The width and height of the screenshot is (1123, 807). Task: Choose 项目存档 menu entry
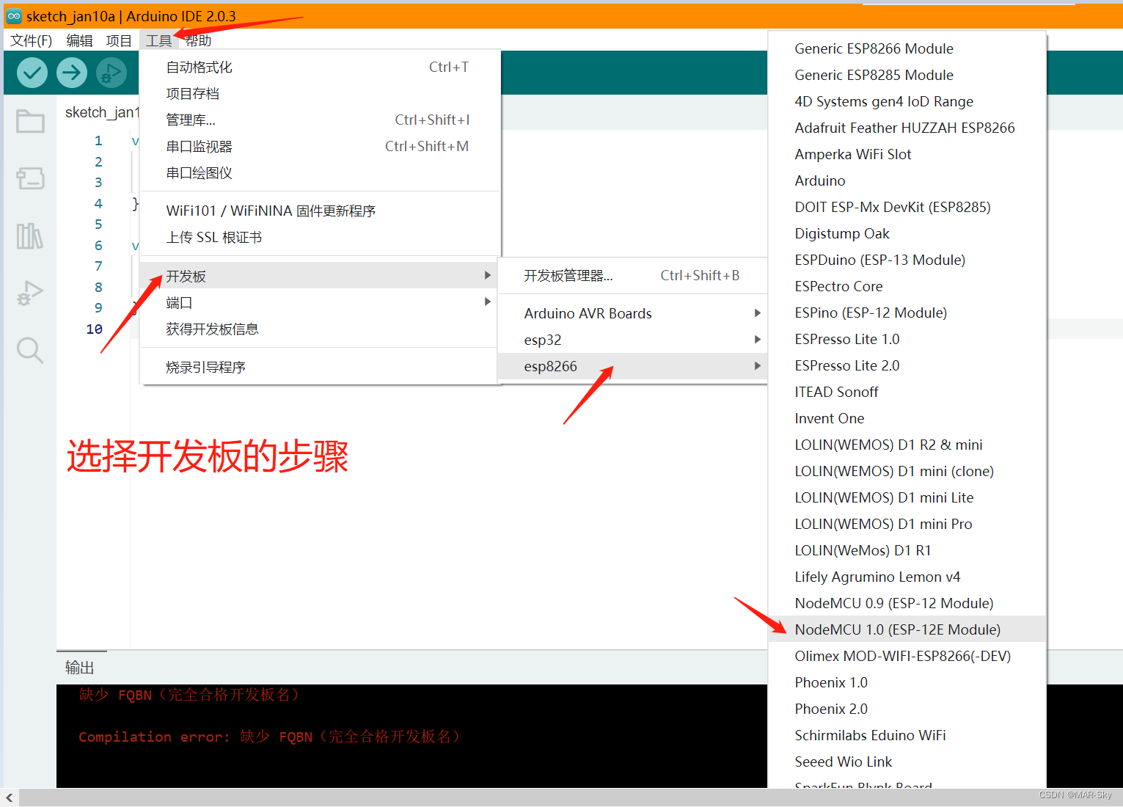pyautogui.click(x=320, y=93)
